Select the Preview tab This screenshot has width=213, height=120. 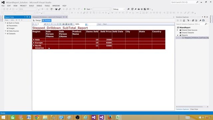pyautogui.click(x=47, y=20)
